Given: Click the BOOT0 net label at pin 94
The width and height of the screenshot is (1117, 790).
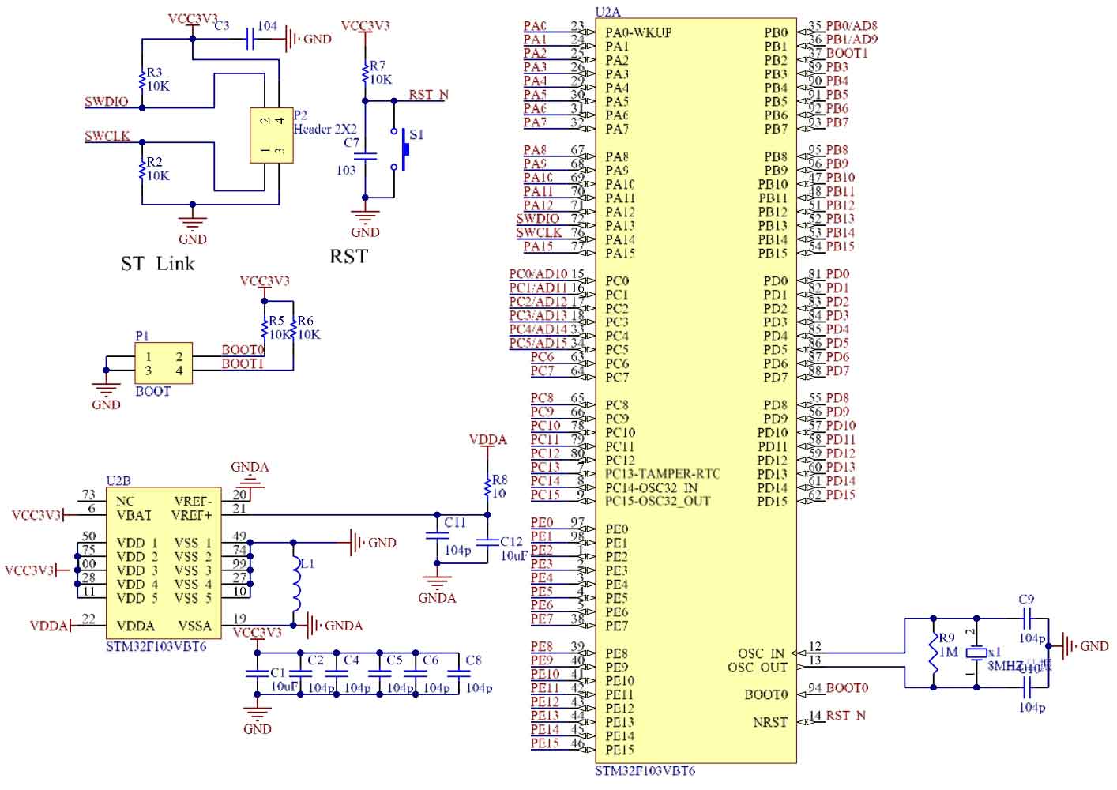Looking at the screenshot, I should [847, 687].
